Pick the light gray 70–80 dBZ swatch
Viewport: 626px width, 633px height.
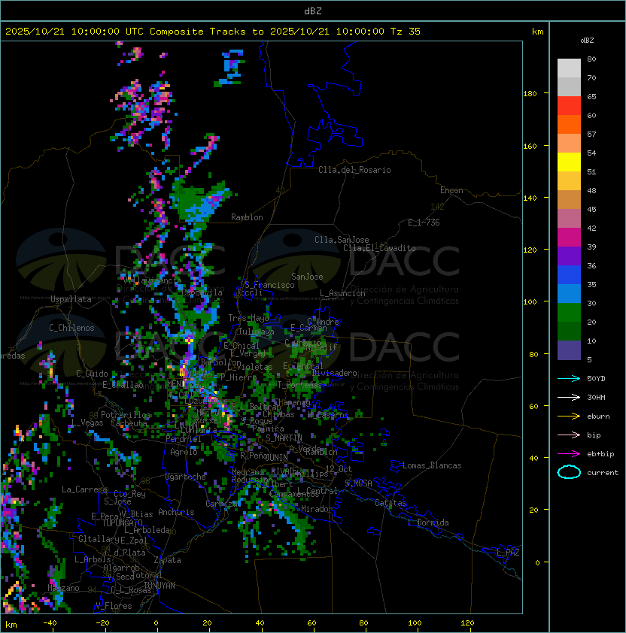pyautogui.click(x=569, y=68)
